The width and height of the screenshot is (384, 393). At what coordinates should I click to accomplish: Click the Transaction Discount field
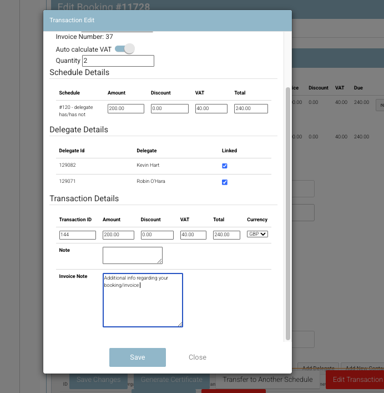157,235
